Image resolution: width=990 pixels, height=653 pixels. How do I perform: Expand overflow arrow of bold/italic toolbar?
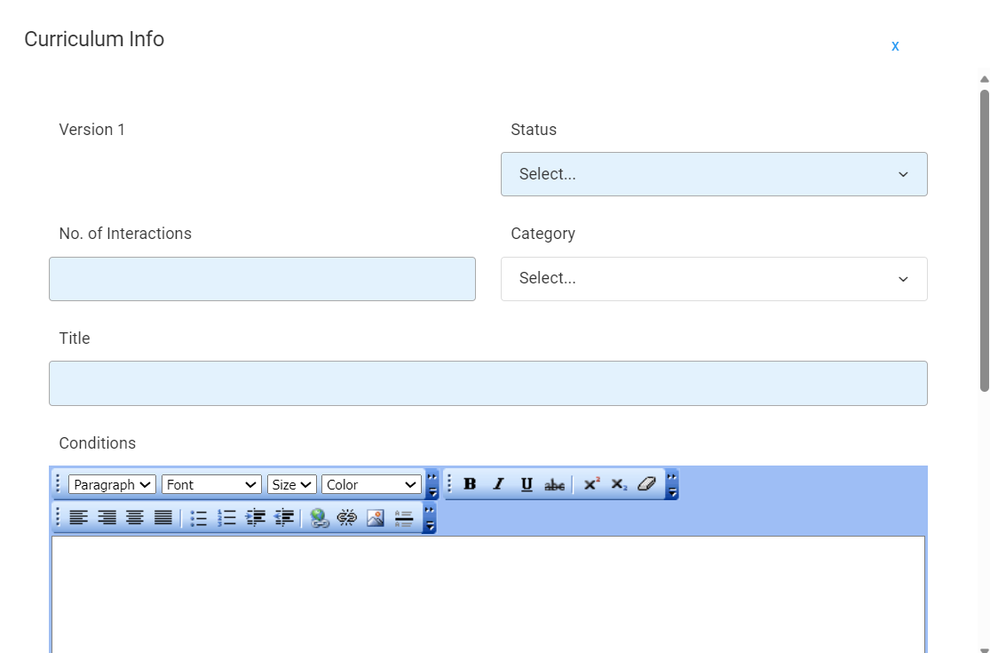(x=672, y=484)
